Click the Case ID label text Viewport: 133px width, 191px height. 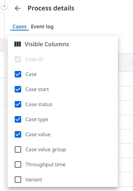34,59
